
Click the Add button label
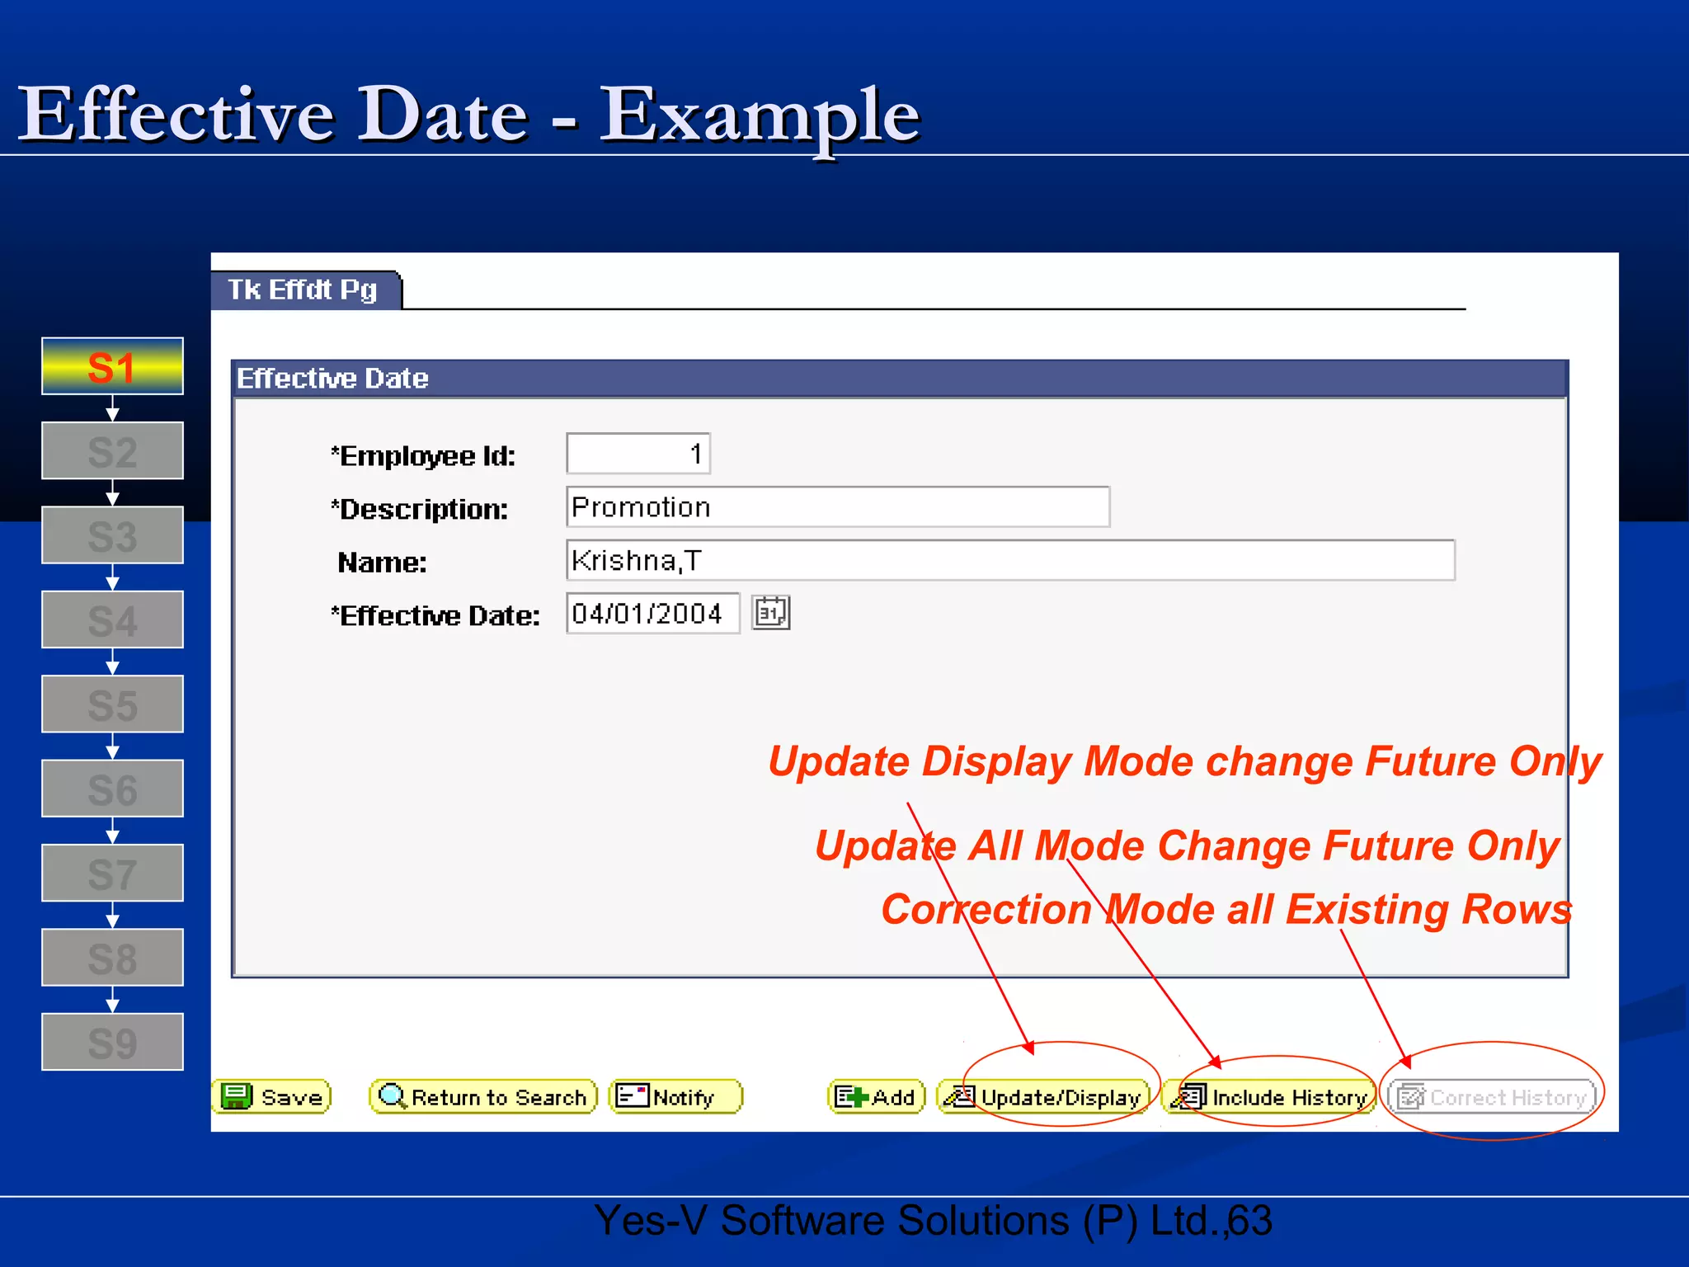pos(893,1098)
